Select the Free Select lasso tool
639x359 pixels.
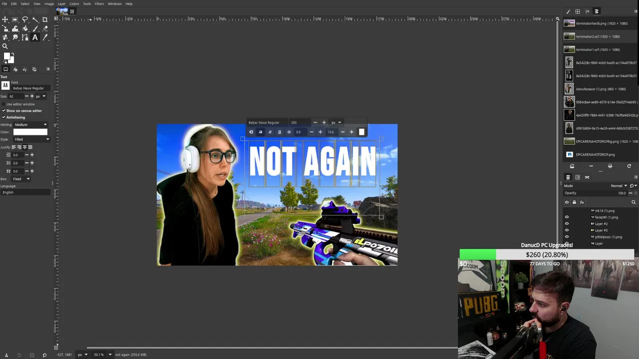pos(25,19)
